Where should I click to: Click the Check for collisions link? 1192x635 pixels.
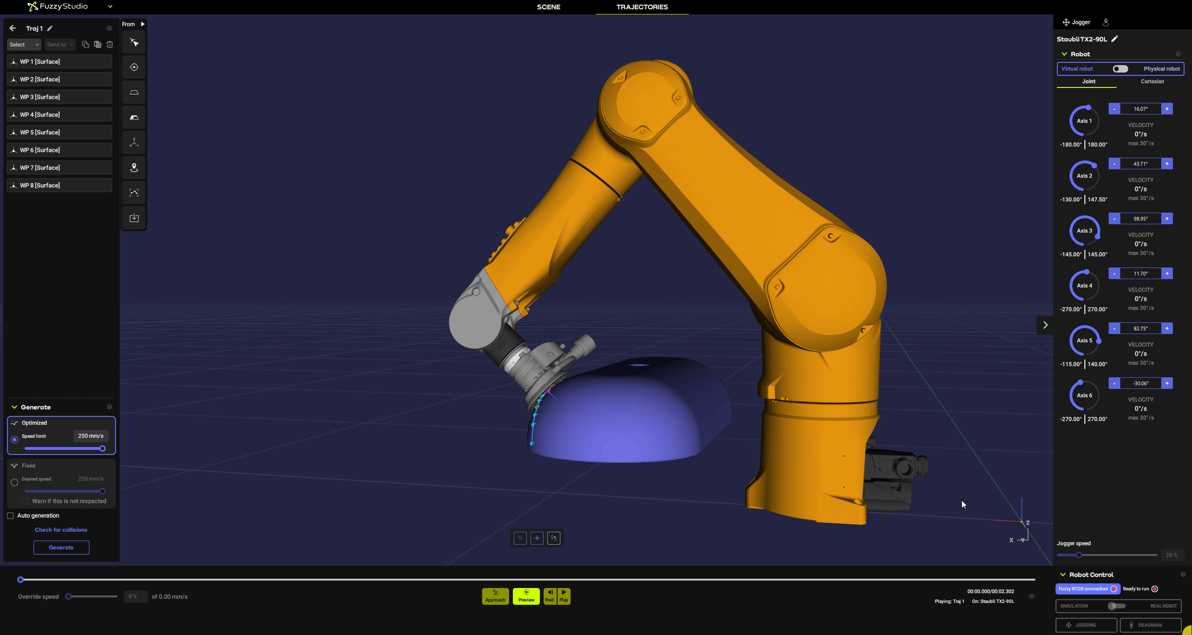[x=61, y=530]
